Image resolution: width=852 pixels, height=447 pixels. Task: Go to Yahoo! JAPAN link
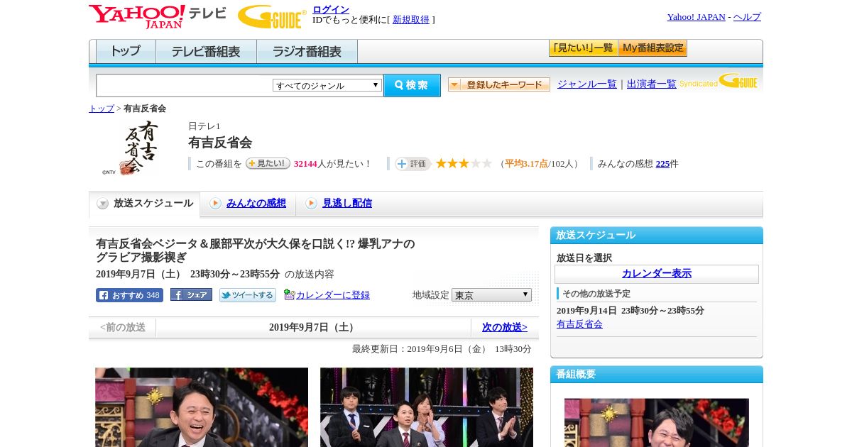pyautogui.click(x=696, y=17)
